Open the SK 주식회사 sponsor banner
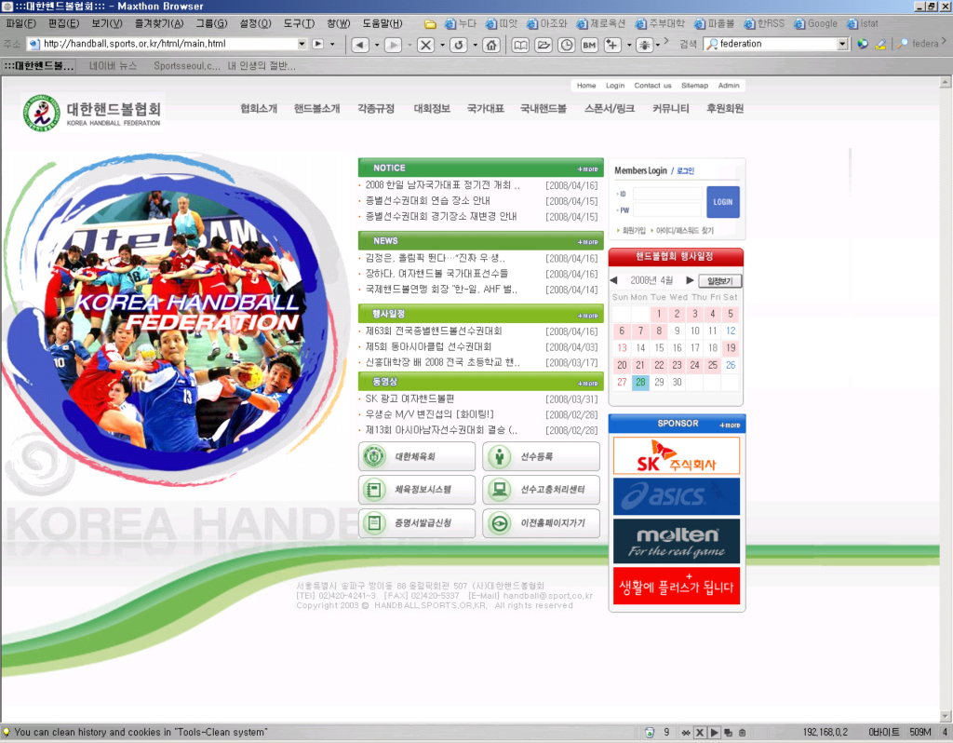953x743 pixels. coord(677,455)
